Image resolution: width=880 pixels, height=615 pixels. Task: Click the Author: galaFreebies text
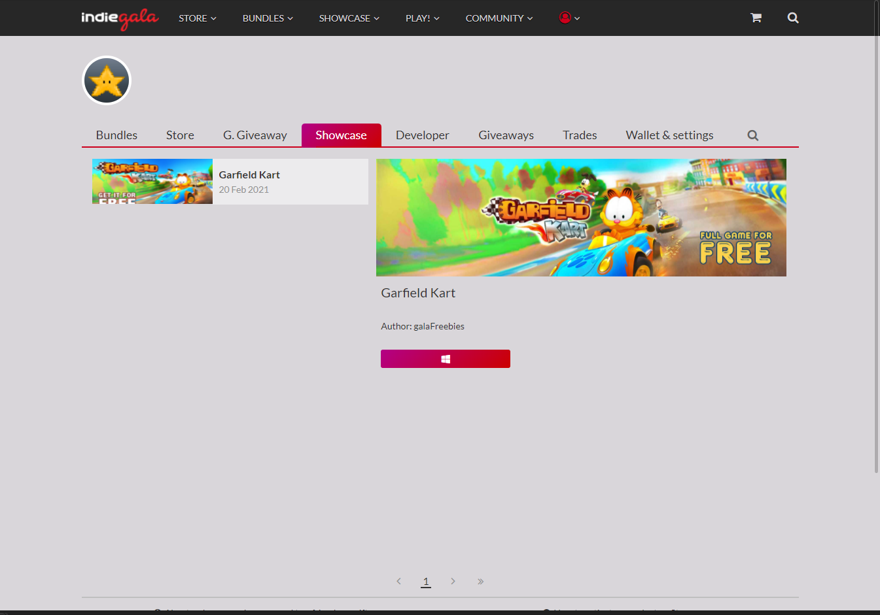[423, 326]
